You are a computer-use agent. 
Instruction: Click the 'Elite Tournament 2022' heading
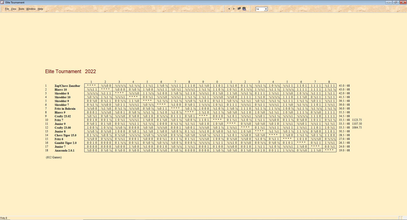[71, 72]
